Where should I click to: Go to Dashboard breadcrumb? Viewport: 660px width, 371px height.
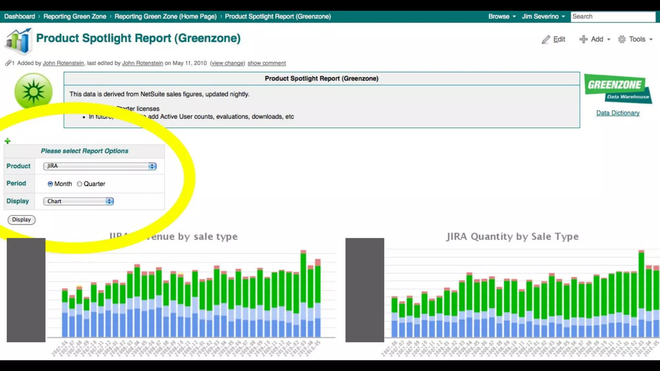[x=19, y=16]
